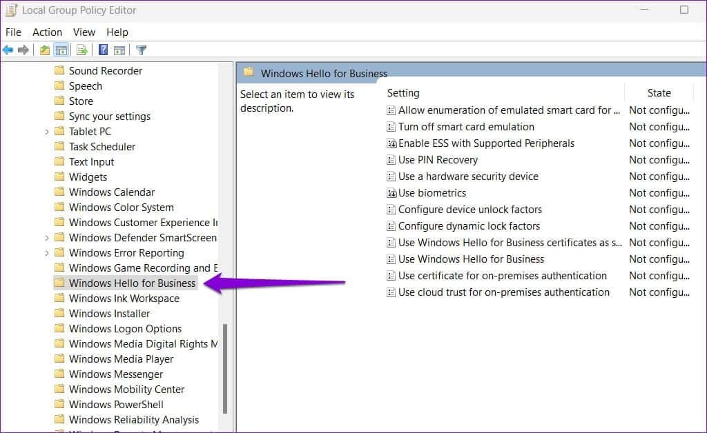Open the Help menu

coord(117,32)
